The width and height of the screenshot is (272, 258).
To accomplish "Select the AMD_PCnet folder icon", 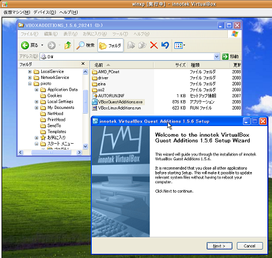I will 95,72.
